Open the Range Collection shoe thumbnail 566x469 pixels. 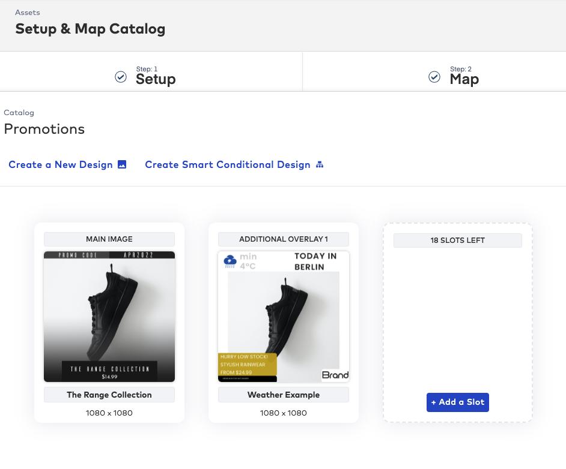point(109,317)
